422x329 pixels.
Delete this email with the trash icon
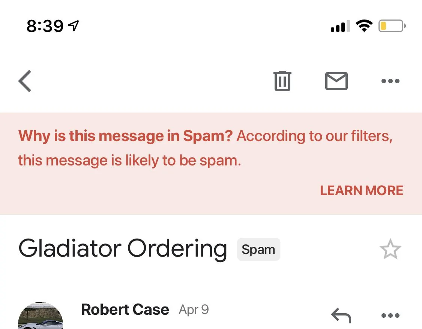[282, 81]
